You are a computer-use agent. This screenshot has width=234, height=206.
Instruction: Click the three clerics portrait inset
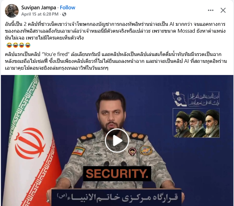tap(196, 123)
